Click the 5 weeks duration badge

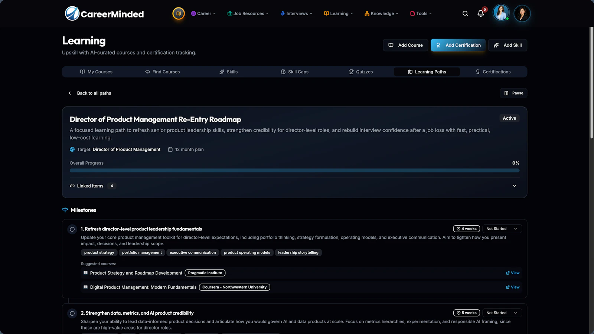point(466,313)
